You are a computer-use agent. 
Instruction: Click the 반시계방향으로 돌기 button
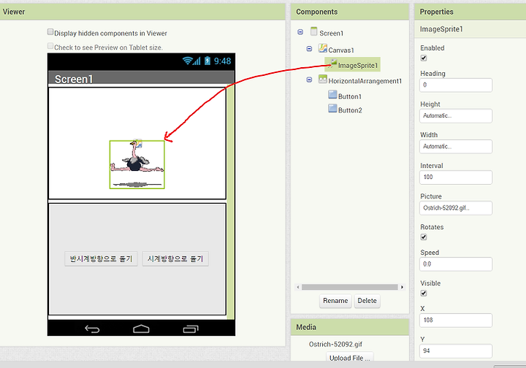coord(101,258)
